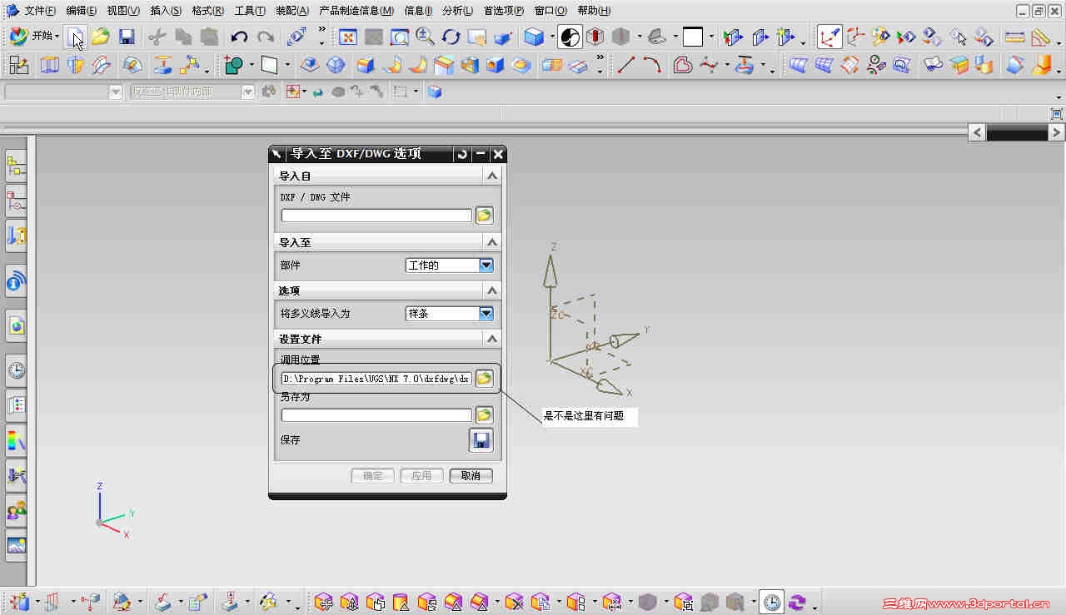1066x615 pixels.
Task: Select the Zoom in/out magnifier tool
Action: point(426,37)
